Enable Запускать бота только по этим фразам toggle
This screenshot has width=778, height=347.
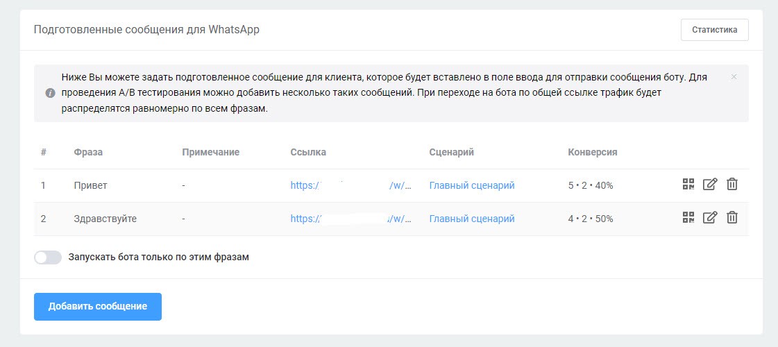pyautogui.click(x=48, y=257)
